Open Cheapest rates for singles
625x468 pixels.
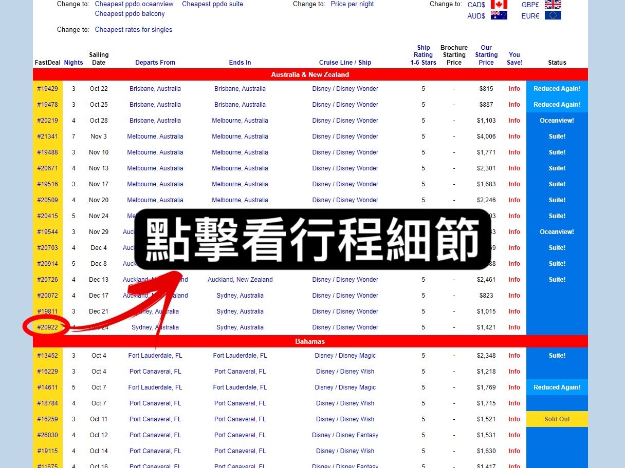coord(134,30)
